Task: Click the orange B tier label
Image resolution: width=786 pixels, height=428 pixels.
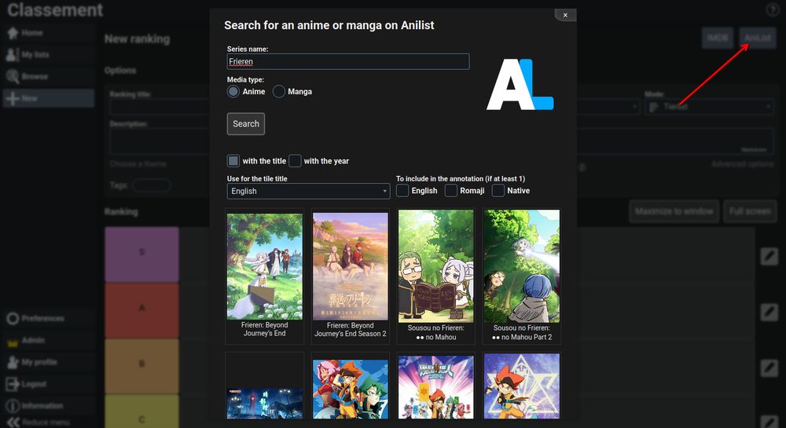Action: point(141,366)
